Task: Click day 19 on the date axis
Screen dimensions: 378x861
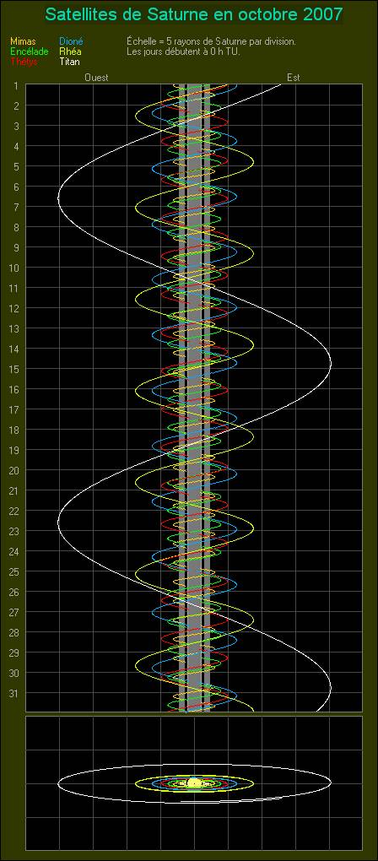Action: pos(15,450)
